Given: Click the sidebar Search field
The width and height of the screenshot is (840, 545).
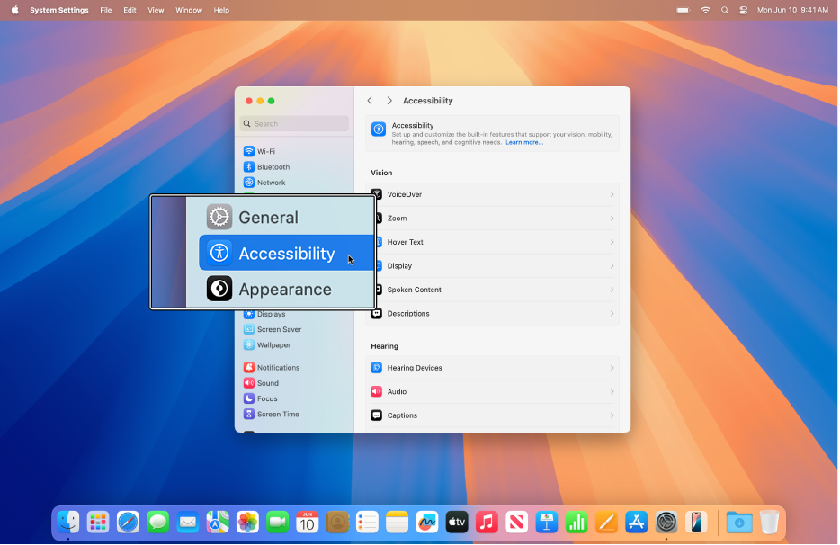Looking at the screenshot, I should (x=294, y=123).
